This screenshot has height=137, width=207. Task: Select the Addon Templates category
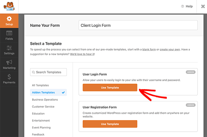pos(43,92)
